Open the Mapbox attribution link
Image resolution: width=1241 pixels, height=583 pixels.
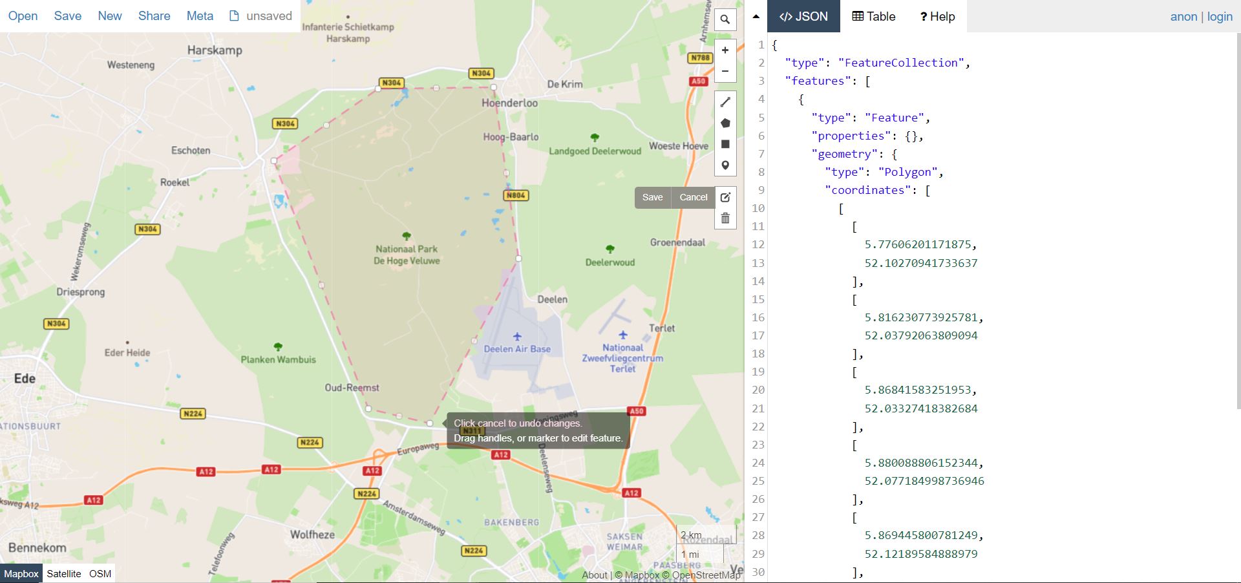click(637, 575)
